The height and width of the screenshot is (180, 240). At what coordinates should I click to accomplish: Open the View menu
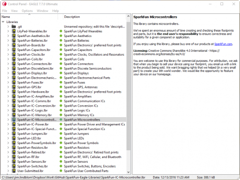14,11
